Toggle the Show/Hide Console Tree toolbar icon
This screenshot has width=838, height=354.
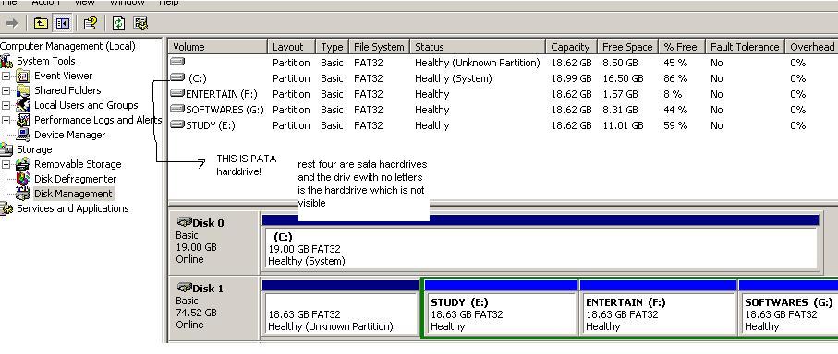63,23
